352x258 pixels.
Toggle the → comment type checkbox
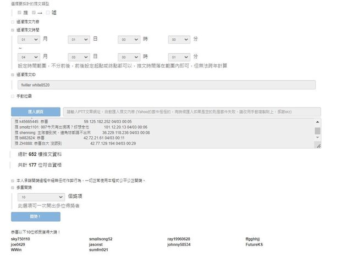34,12
